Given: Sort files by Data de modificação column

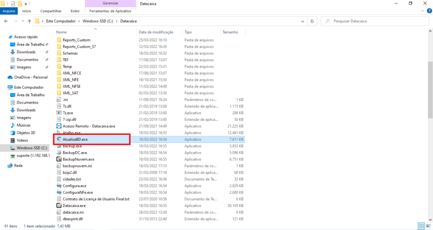Looking at the screenshot, I should [156, 32].
